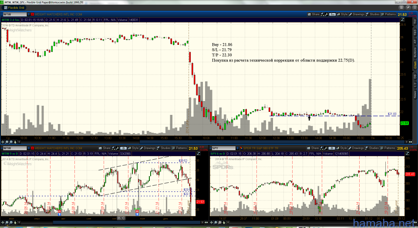Click Share in the SPY chart

[313, 148]
